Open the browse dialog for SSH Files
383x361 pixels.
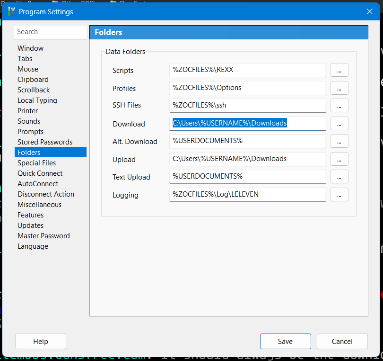(x=339, y=106)
